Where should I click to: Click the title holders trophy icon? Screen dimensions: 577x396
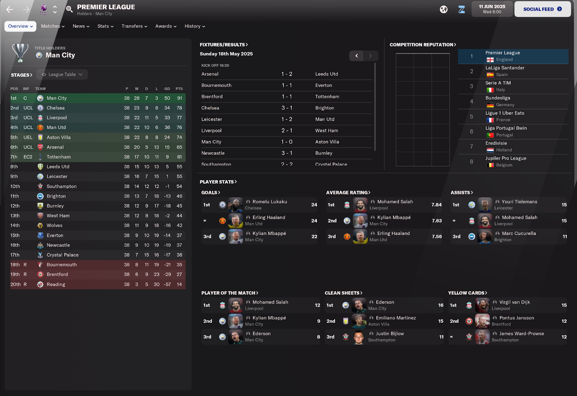[20, 53]
